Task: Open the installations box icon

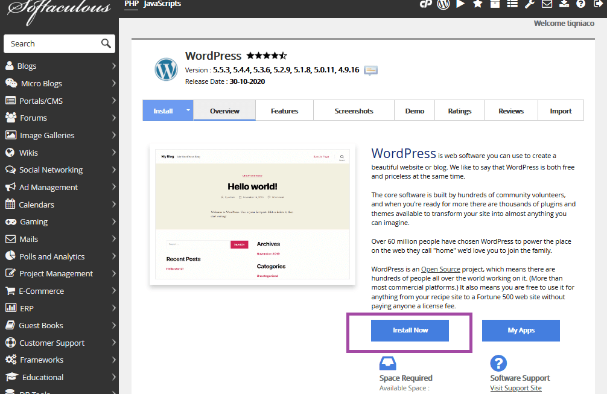Action: [x=495, y=4]
